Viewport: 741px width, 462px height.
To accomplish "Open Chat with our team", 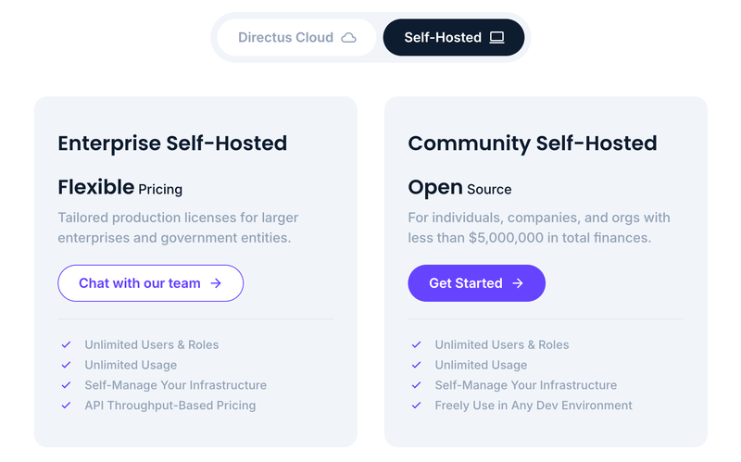I will [x=151, y=283].
